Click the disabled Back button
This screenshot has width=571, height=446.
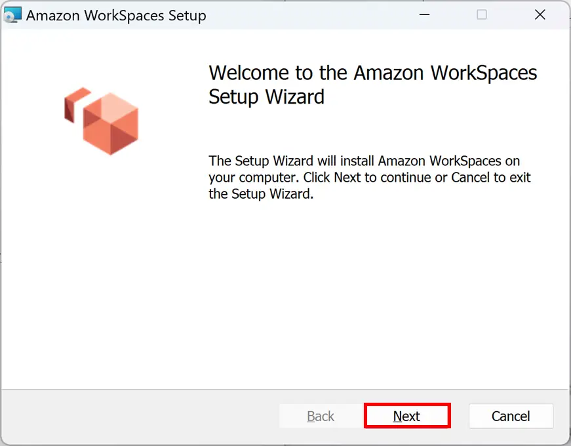point(321,416)
